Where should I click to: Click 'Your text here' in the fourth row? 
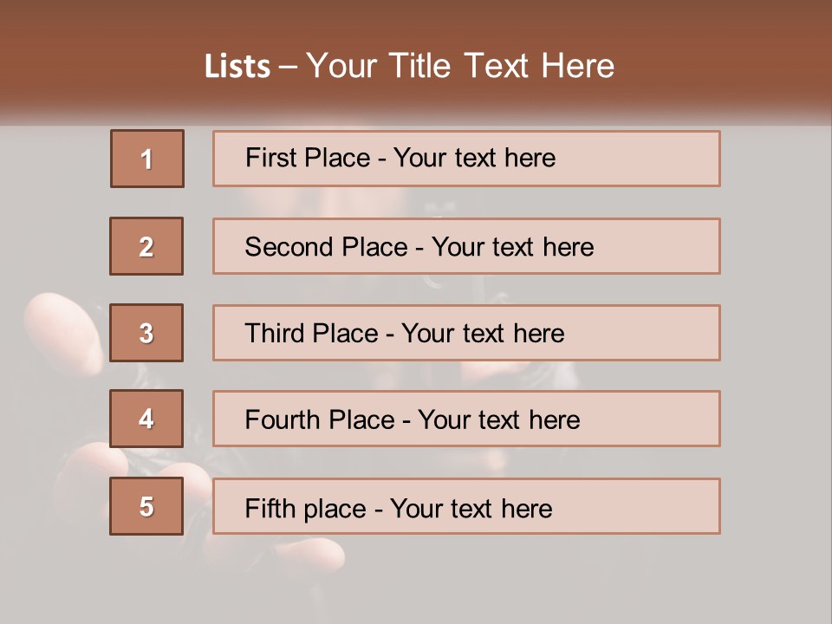pos(498,420)
